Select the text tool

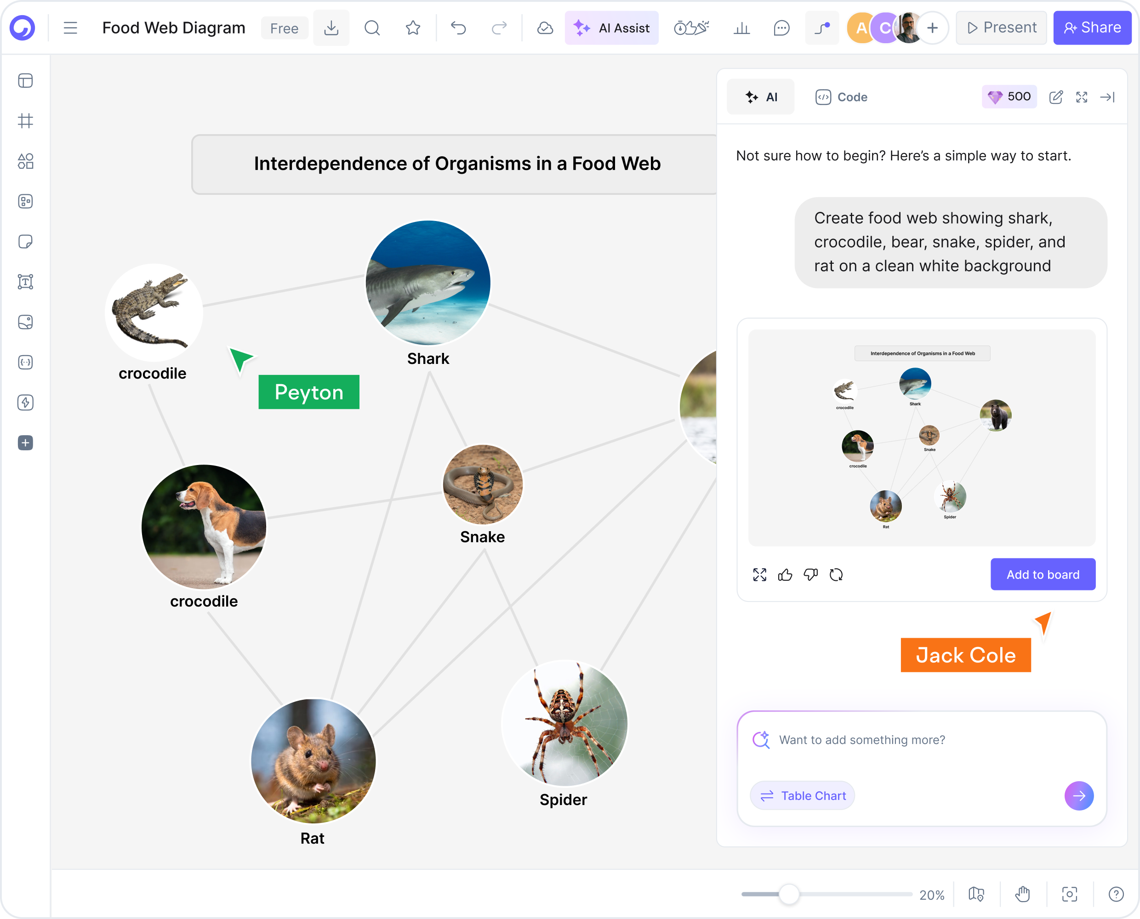pyautogui.click(x=25, y=281)
